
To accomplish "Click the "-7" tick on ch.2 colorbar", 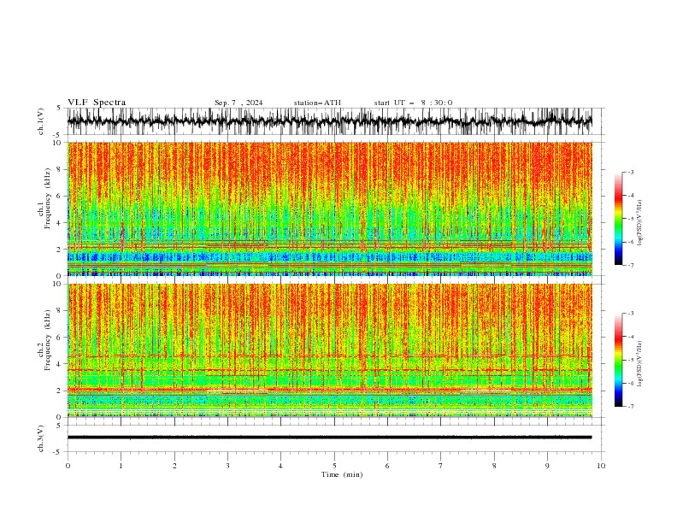I will 631,407.
